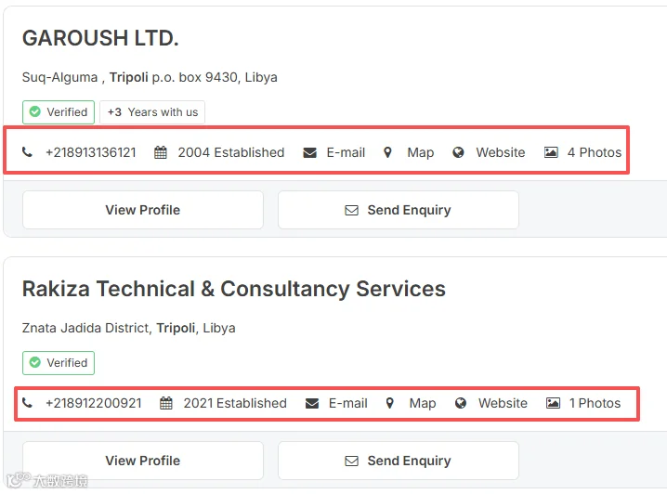Click the map pin icon in the GAROUSH LTD. listing
The width and height of the screenshot is (667, 494).
click(387, 152)
